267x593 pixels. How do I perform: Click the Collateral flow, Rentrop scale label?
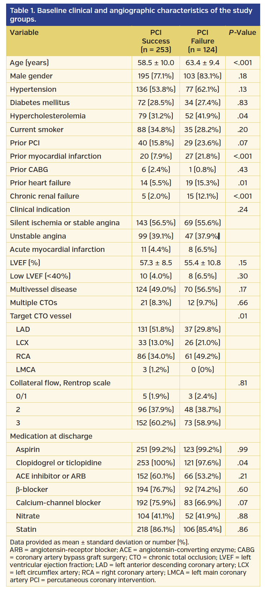60,383
